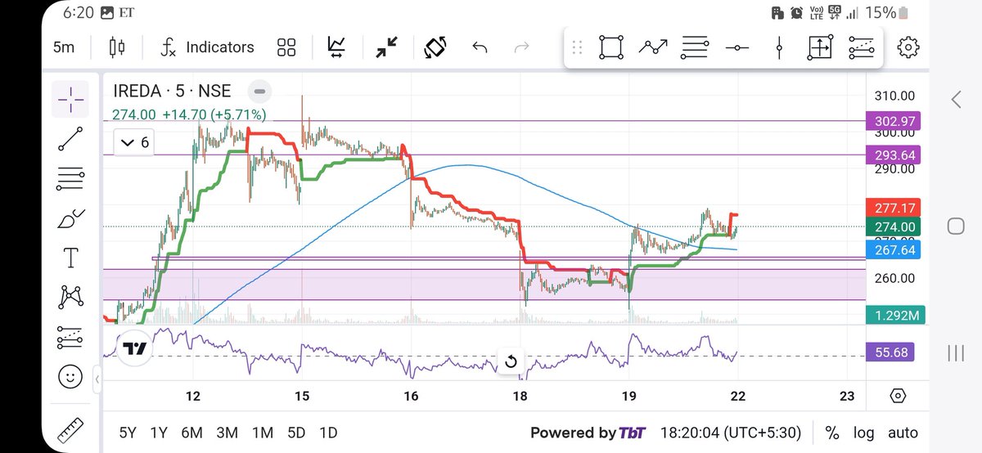This screenshot has height=453, width=982.
Task: Redo the chart action
Action: pos(521,47)
